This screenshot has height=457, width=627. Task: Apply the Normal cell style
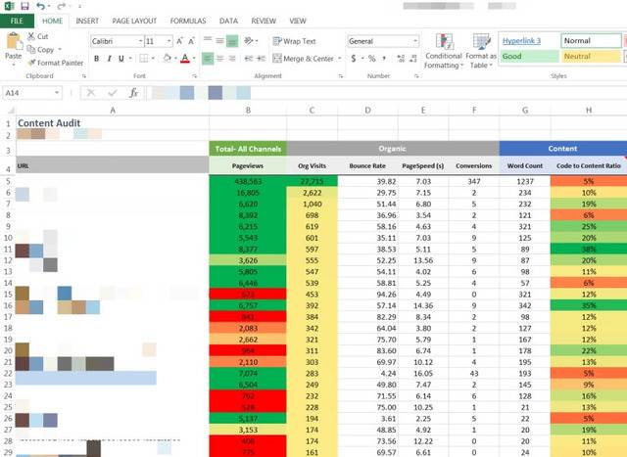[591, 41]
